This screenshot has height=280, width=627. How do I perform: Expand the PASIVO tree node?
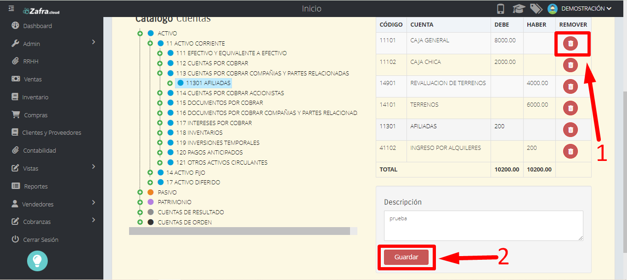pos(140,192)
